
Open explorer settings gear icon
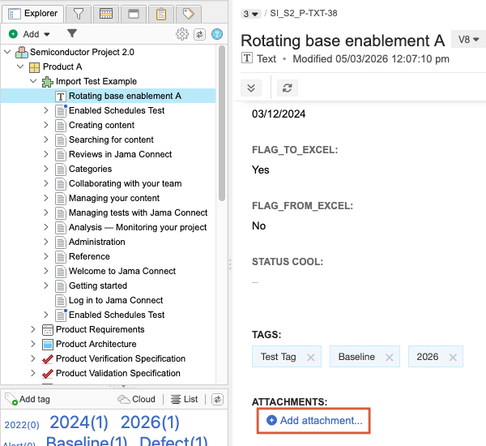tap(182, 34)
